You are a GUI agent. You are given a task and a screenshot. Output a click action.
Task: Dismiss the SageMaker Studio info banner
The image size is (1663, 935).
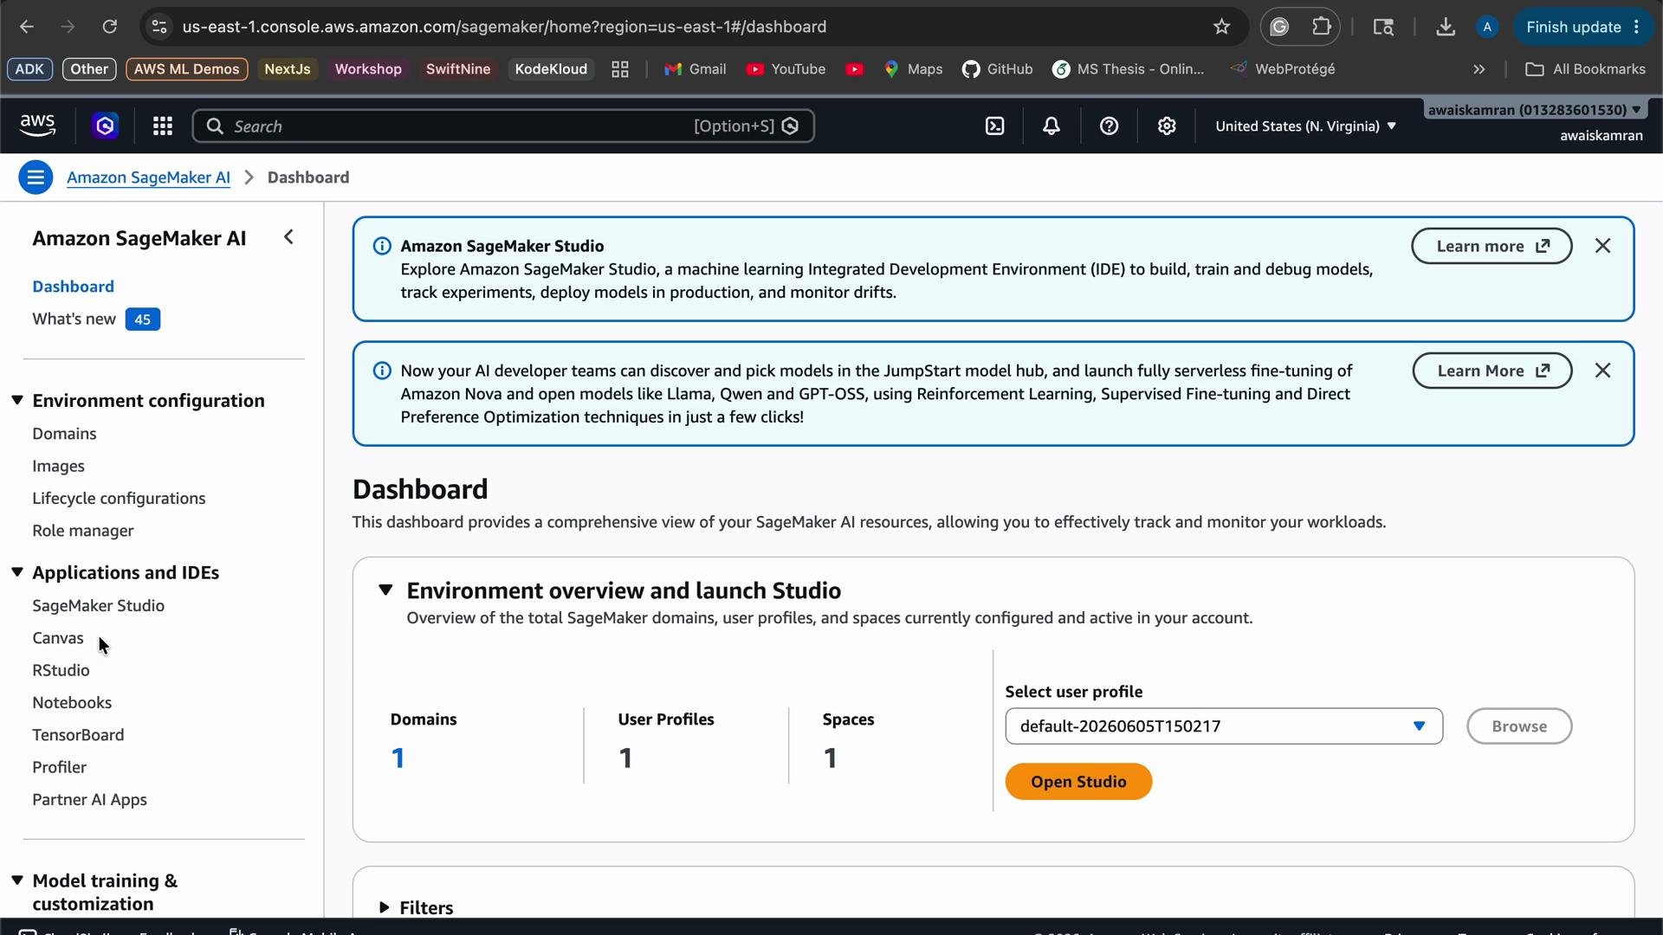(1602, 246)
